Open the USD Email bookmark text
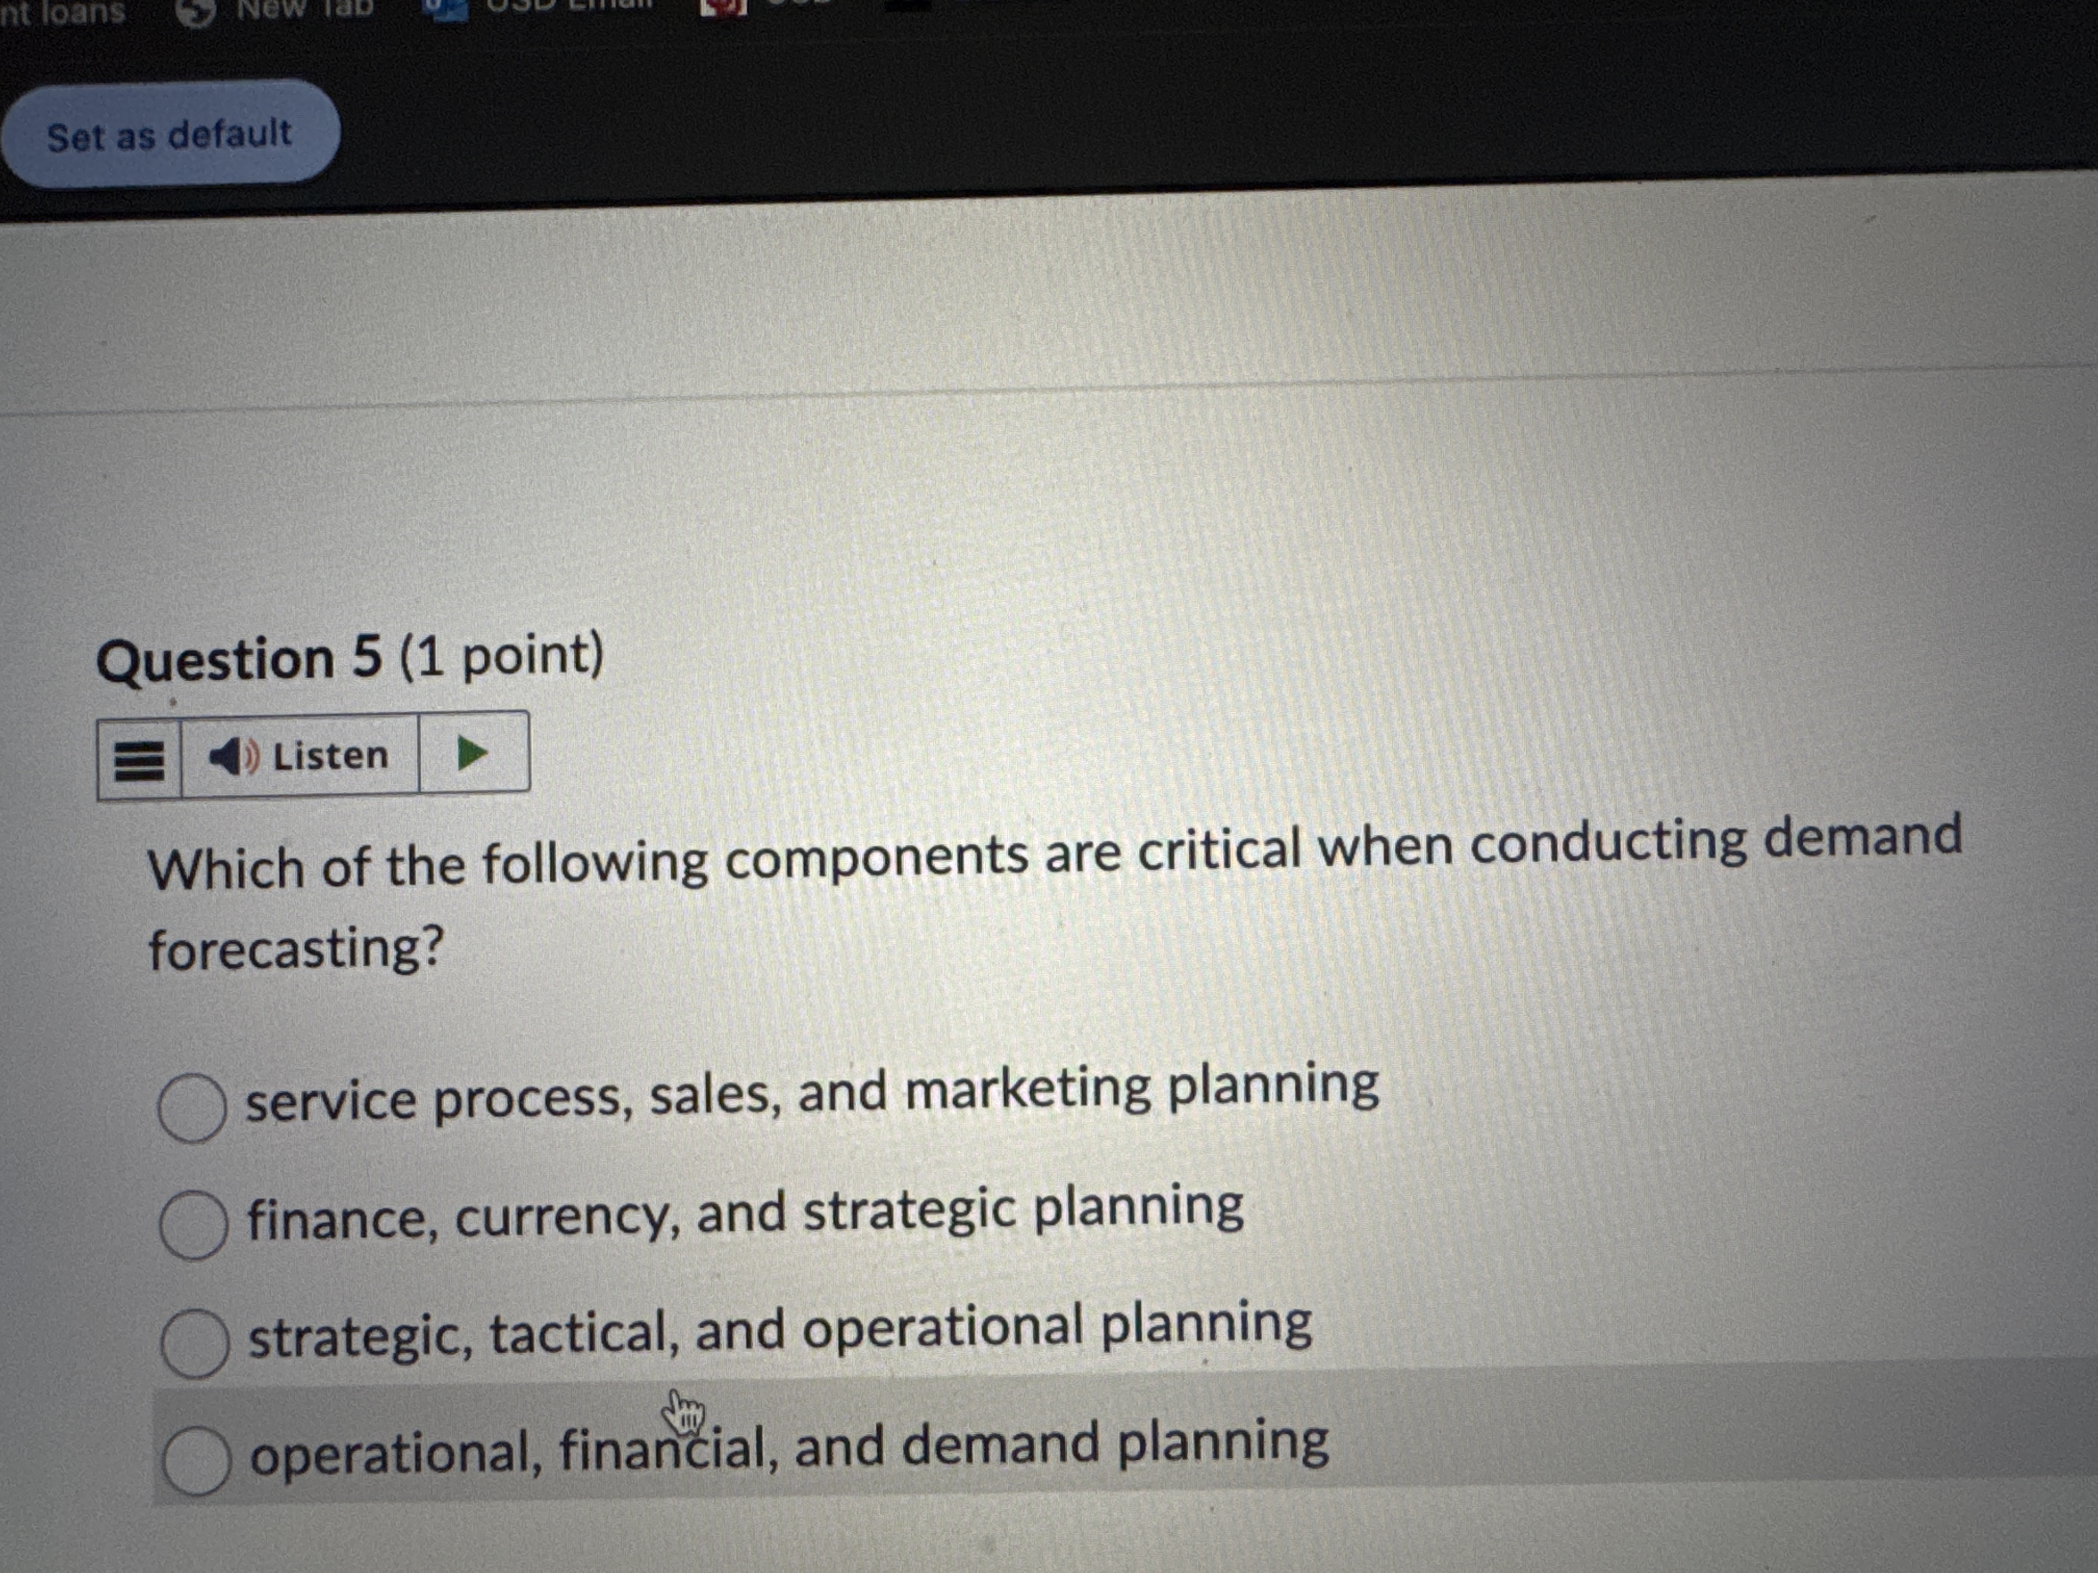 tap(570, 5)
